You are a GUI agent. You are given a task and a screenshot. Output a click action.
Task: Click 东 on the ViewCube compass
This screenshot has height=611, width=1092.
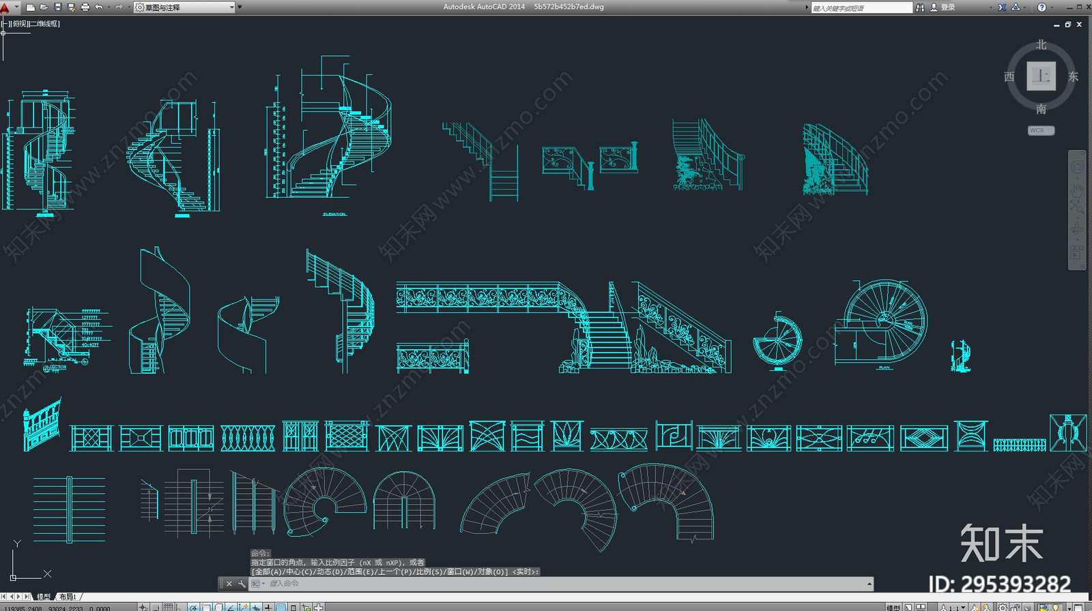(1073, 76)
